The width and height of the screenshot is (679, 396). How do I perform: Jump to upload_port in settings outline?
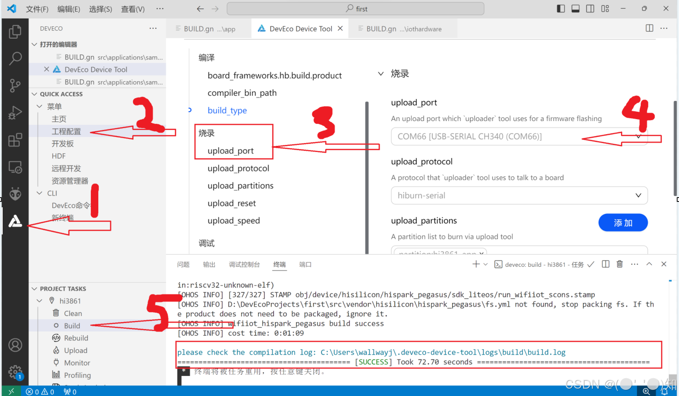click(x=231, y=151)
